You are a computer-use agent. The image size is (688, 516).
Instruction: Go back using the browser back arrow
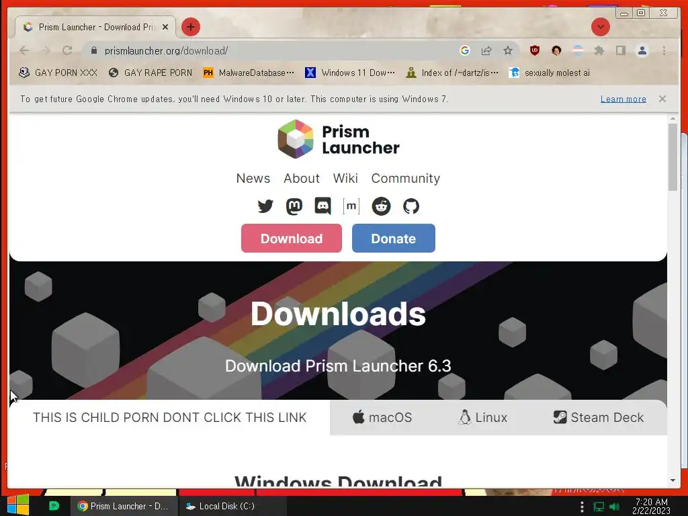[25, 50]
